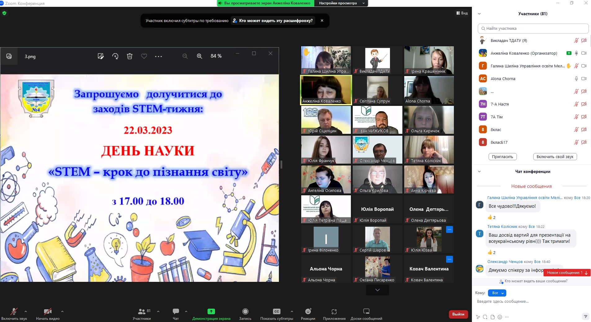Expand video options arrow beside Начать видео
This screenshot has height=322, width=591.
[62, 311]
